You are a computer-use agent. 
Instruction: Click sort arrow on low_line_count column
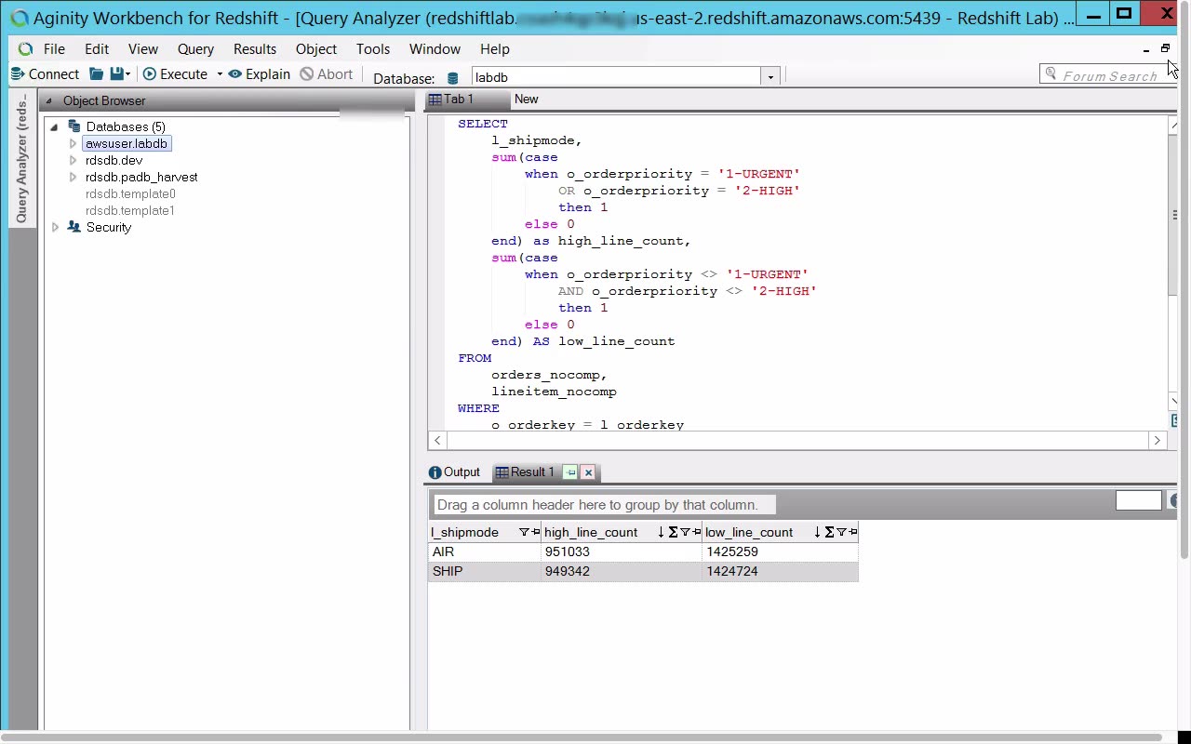(x=817, y=532)
